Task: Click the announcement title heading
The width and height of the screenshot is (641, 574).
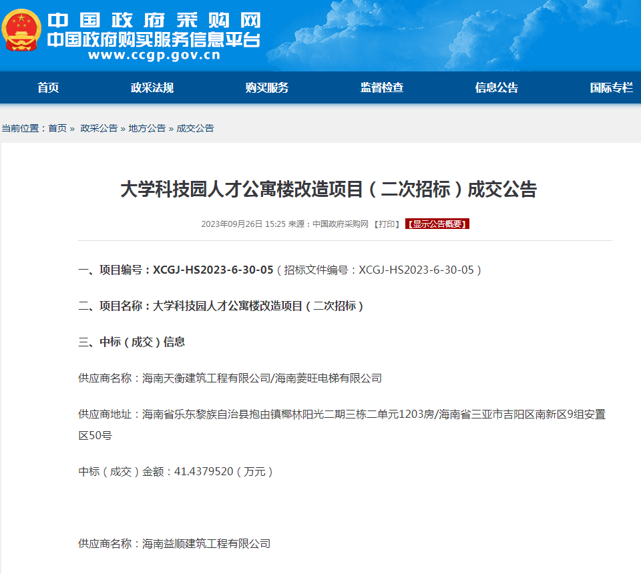Action: pos(329,190)
